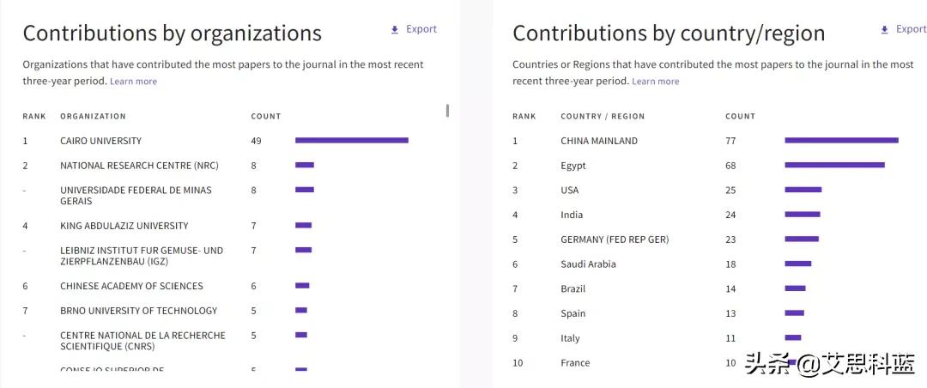The image size is (927, 388).
Task: Click Germany (Fed Rep Ger) row
Action: 615,239
